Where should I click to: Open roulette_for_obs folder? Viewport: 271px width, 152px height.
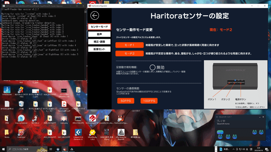pos(107,120)
